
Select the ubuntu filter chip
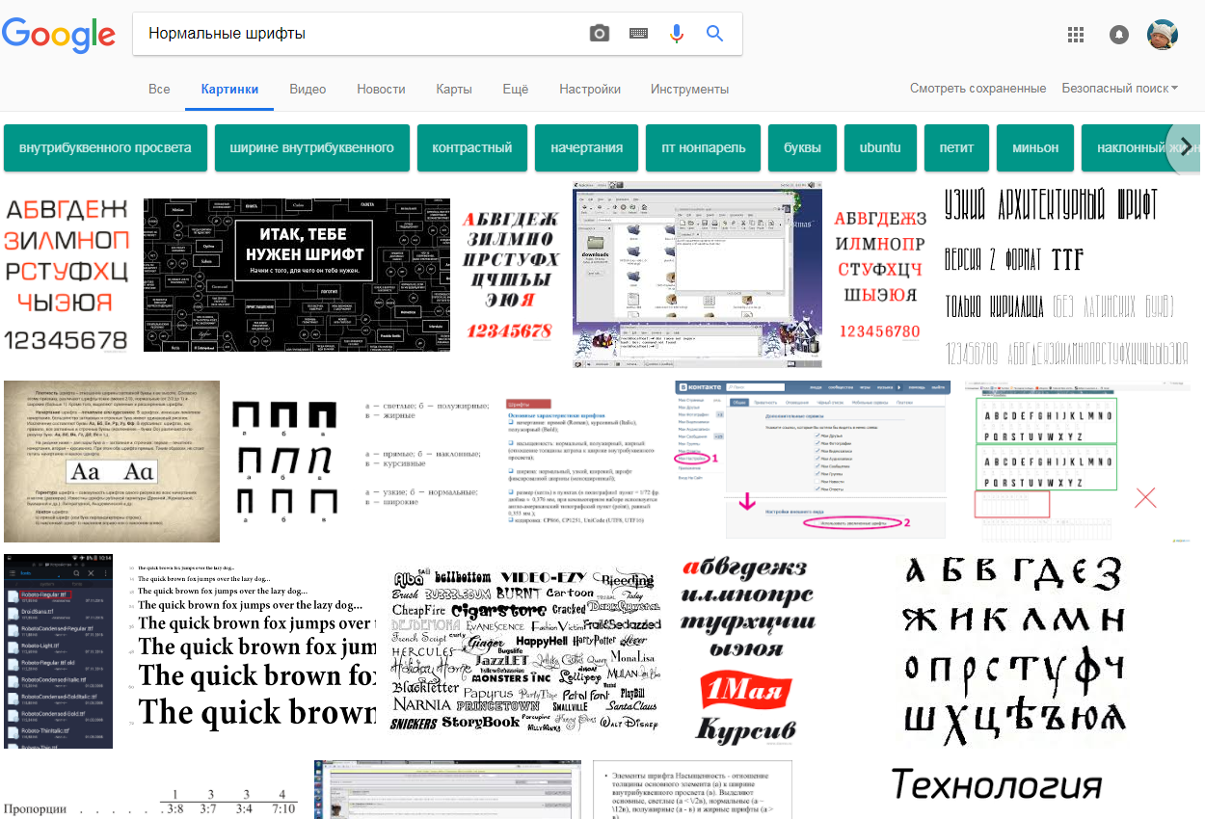pyautogui.click(x=880, y=146)
